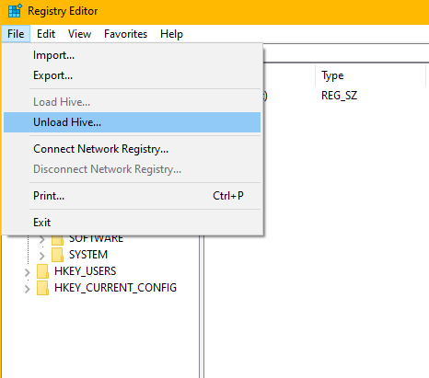This screenshot has height=378, width=429.
Task: Expand the HKEY_USERS tree node
Action: [x=28, y=272]
